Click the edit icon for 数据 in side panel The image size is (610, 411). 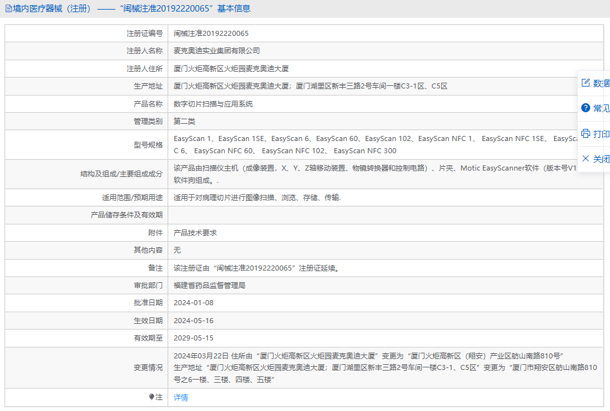click(x=586, y=83)
